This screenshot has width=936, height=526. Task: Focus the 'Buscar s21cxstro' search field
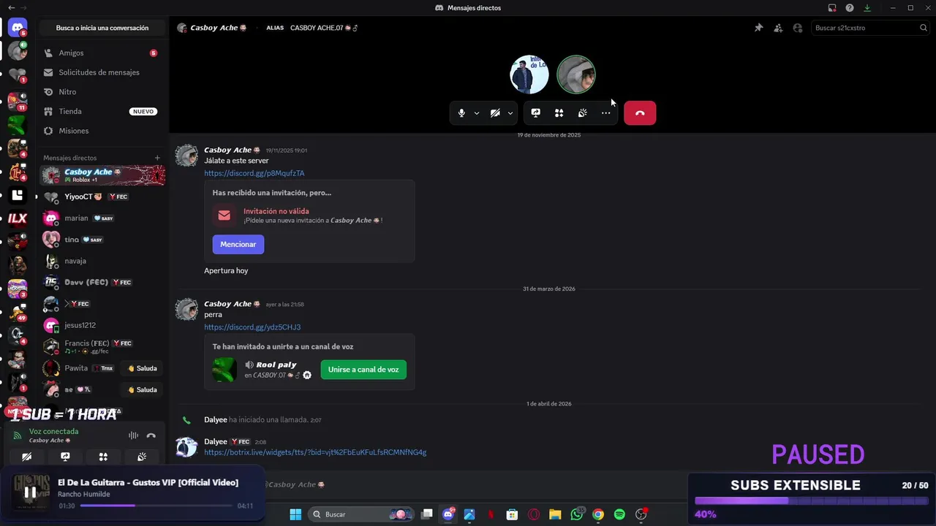[x=870, y=28]
